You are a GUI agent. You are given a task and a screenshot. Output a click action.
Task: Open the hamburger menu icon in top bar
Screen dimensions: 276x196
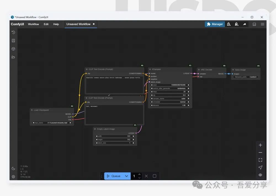(262, 24)
